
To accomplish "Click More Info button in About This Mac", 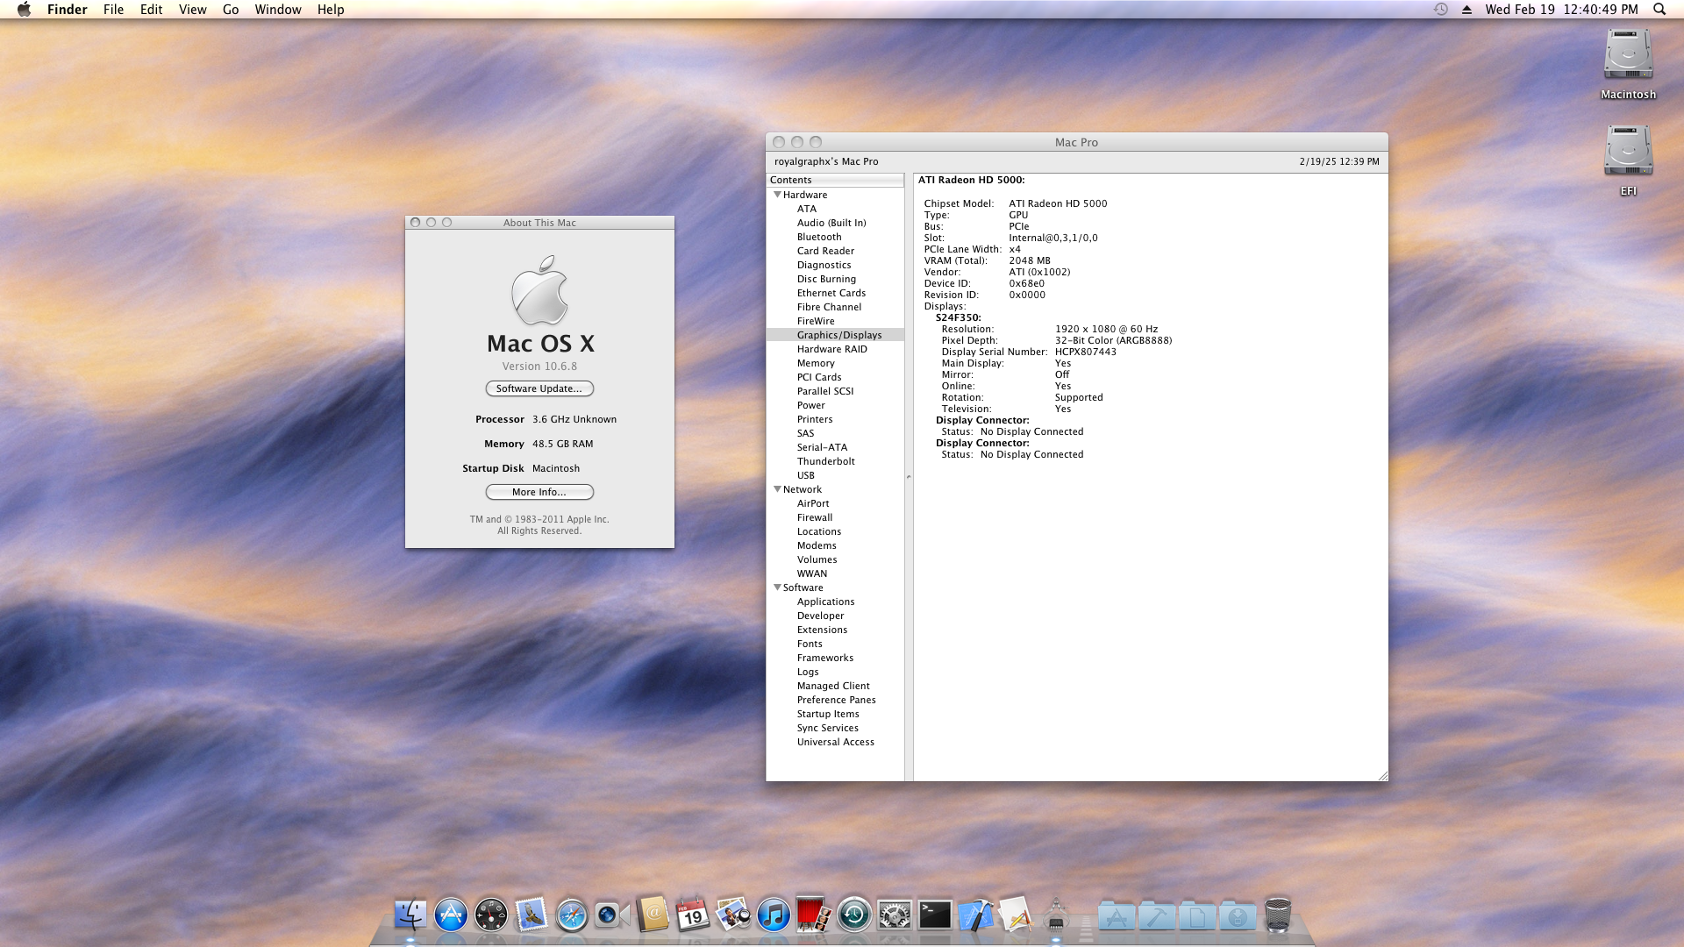I will coord(539,492).
